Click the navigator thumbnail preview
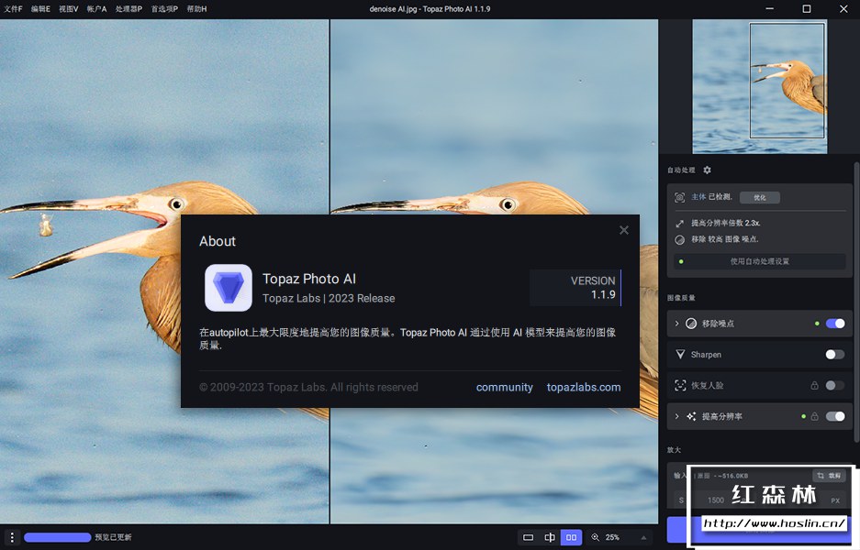Screen dimensions: 860x550 point(760,86)
